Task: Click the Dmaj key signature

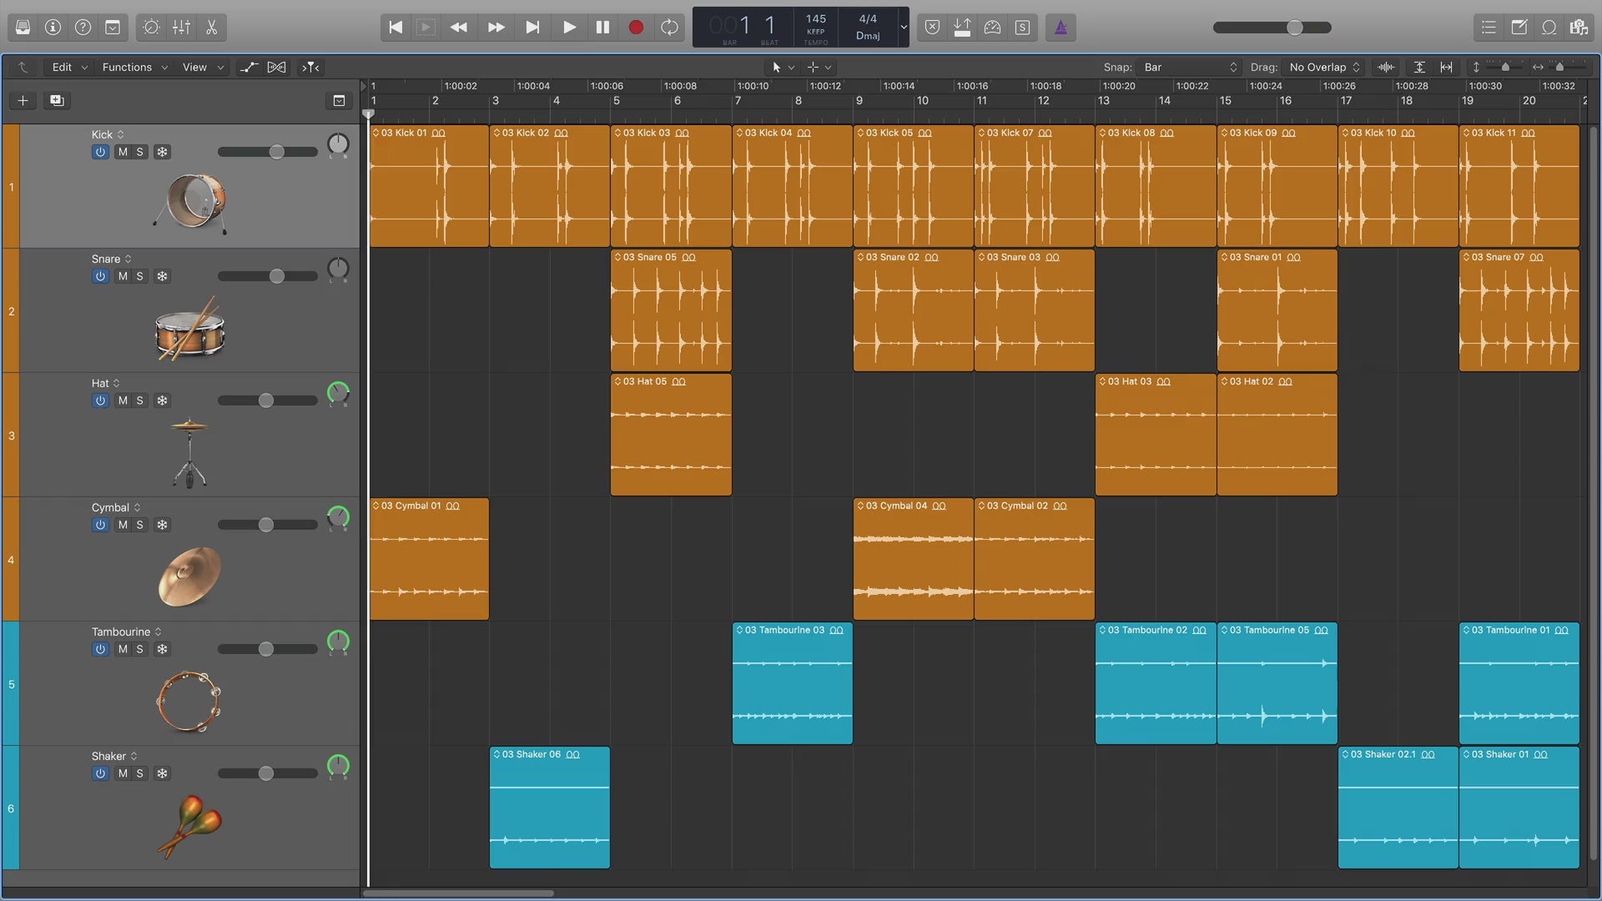Action: 868,36
